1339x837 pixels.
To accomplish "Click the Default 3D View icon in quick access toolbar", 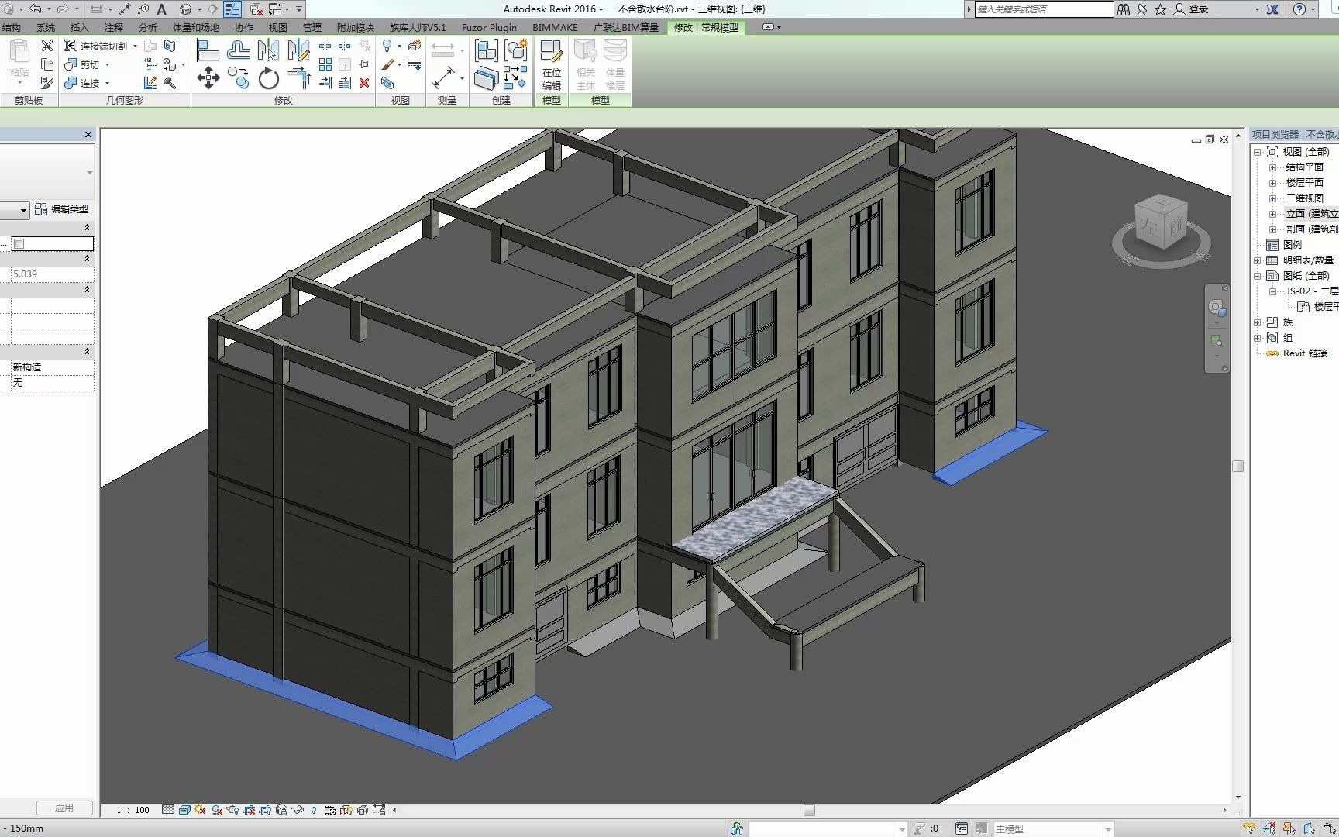I will [186, 9].
